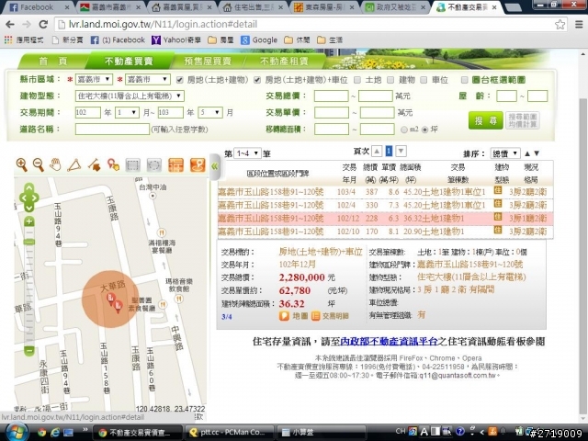Switch to the 不動產租賃 tab
The width and height of the screenshot is (588, 441).
284,62
